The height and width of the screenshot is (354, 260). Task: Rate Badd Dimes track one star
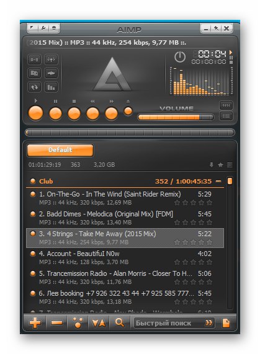click(177, 223)
